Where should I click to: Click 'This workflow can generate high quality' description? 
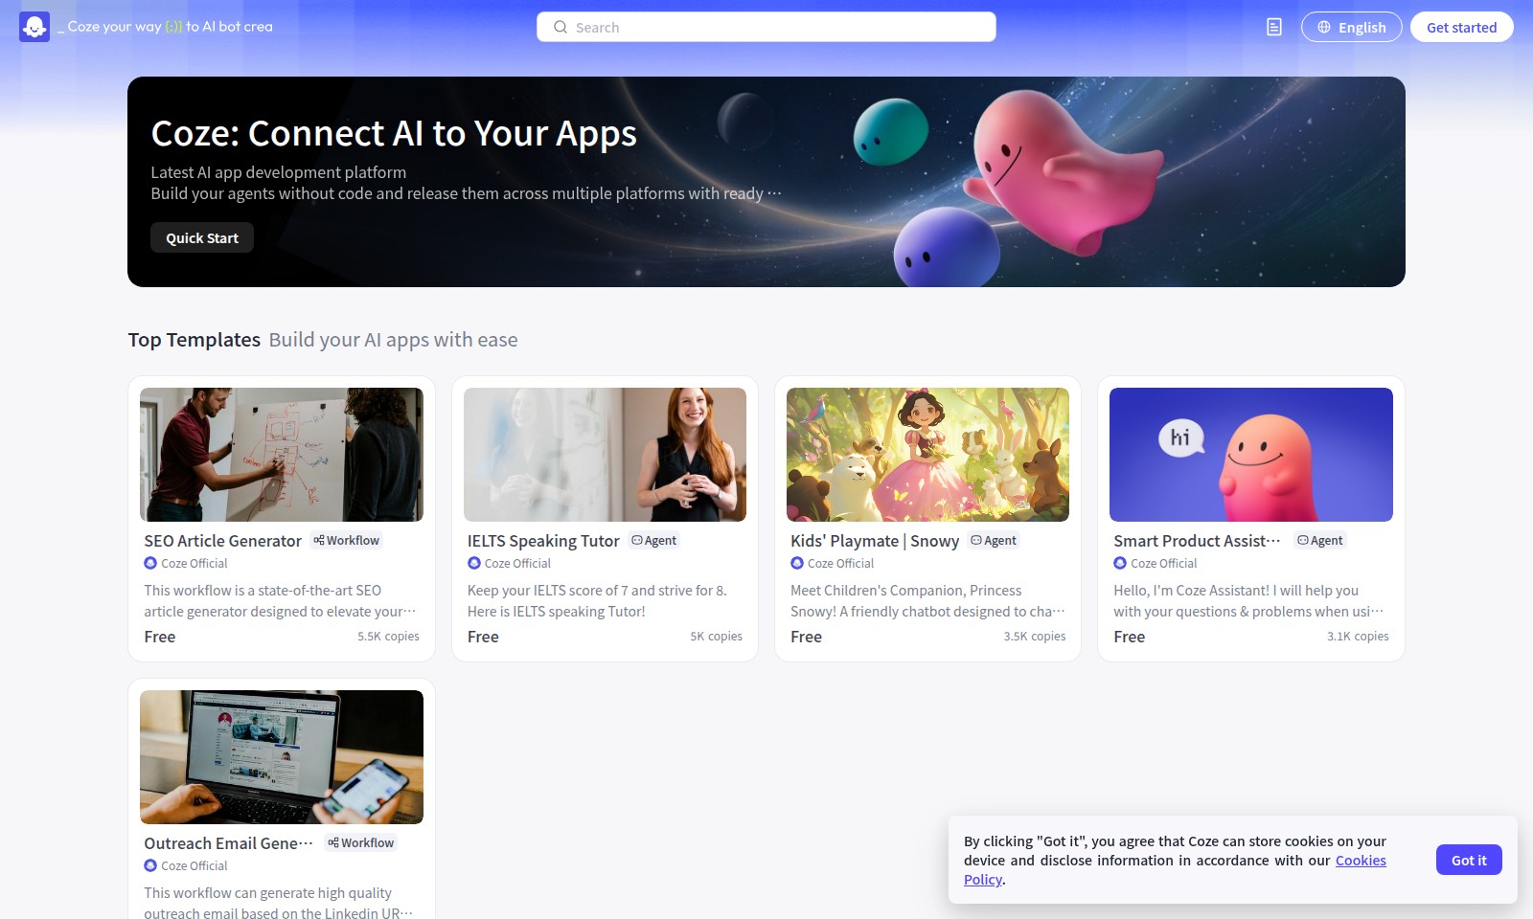(278, 903)
